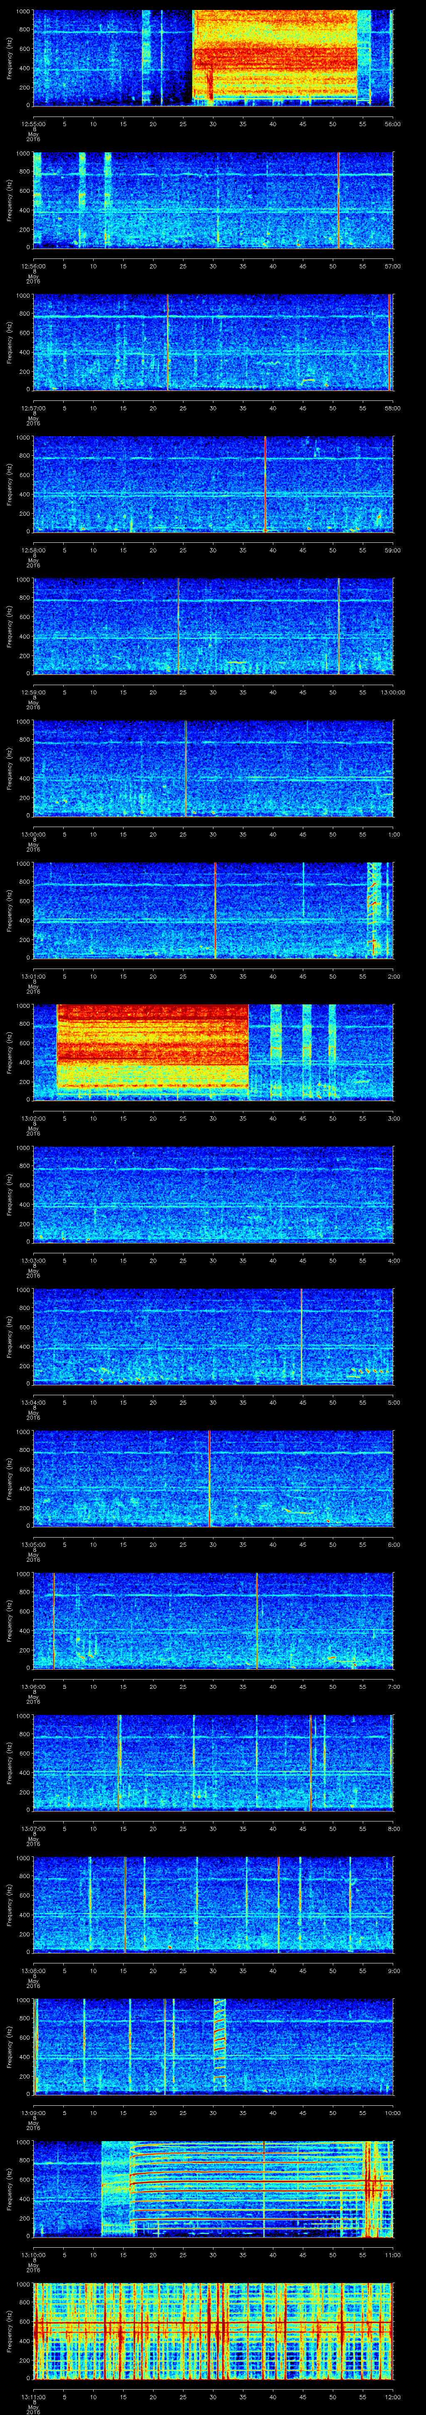
Task: Select the spectrogram panel starting at 12:56:00
Action: (x=213, y=200)
